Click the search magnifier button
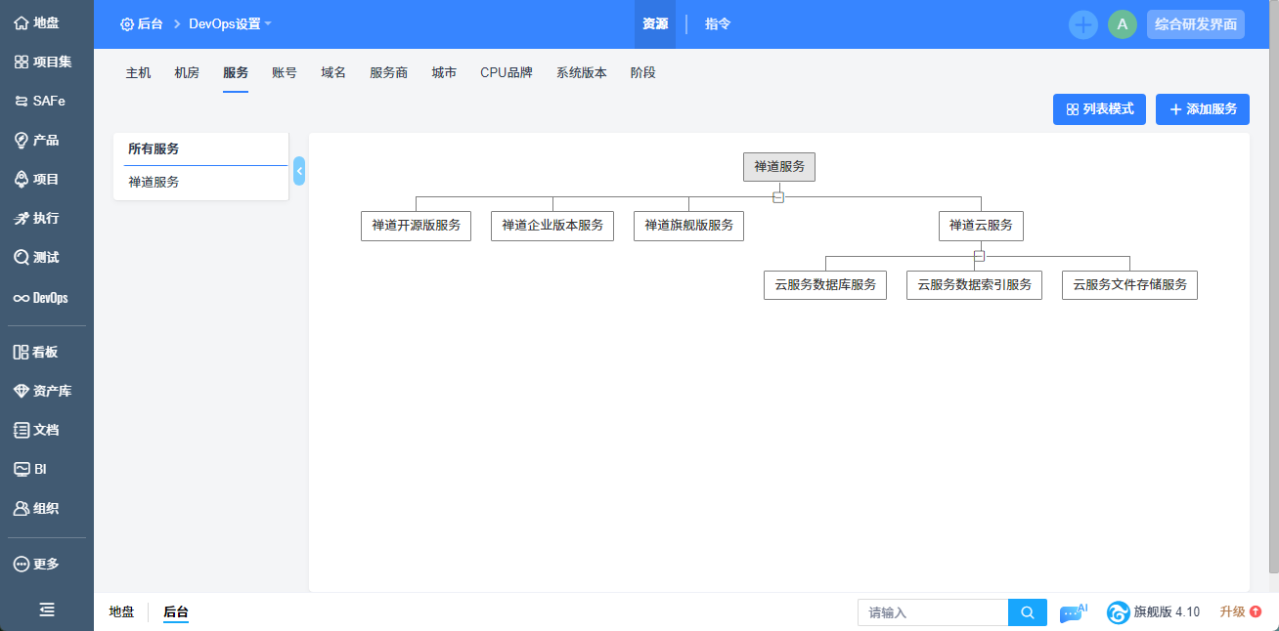Screen dimensions: 1279x631 click(1027, 612)
